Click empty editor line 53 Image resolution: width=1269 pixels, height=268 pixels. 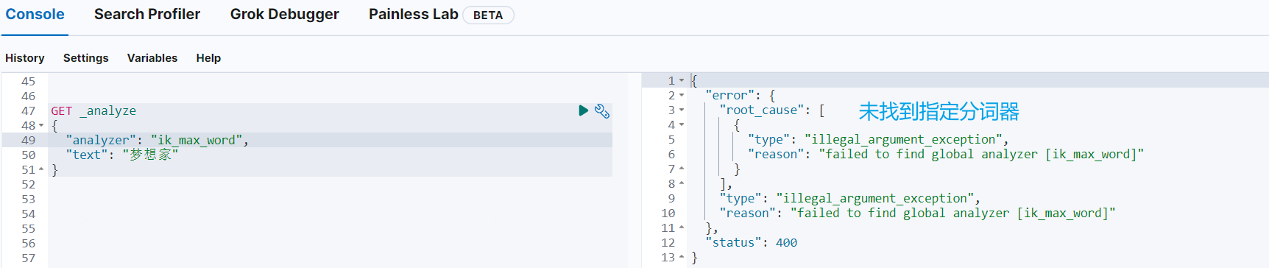click(x=330, y=199)
